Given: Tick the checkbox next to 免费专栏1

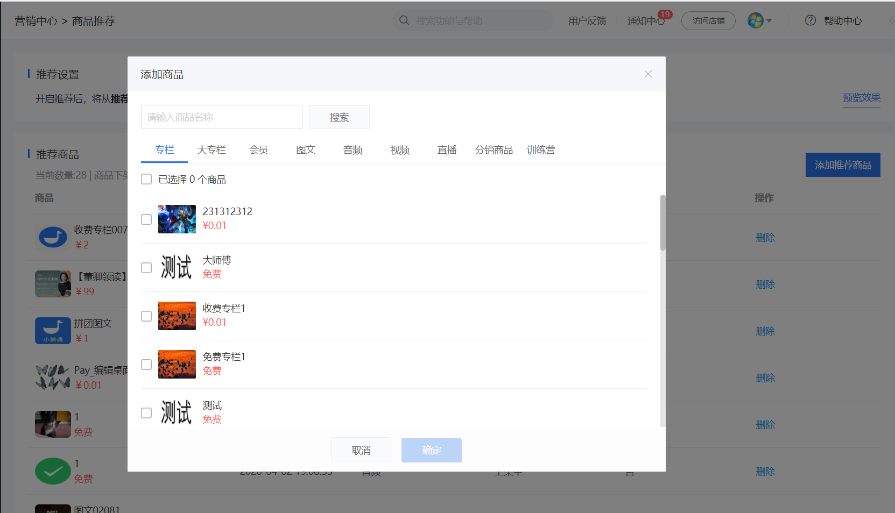Looking at the screenshot, I should (x=146, y=365).
